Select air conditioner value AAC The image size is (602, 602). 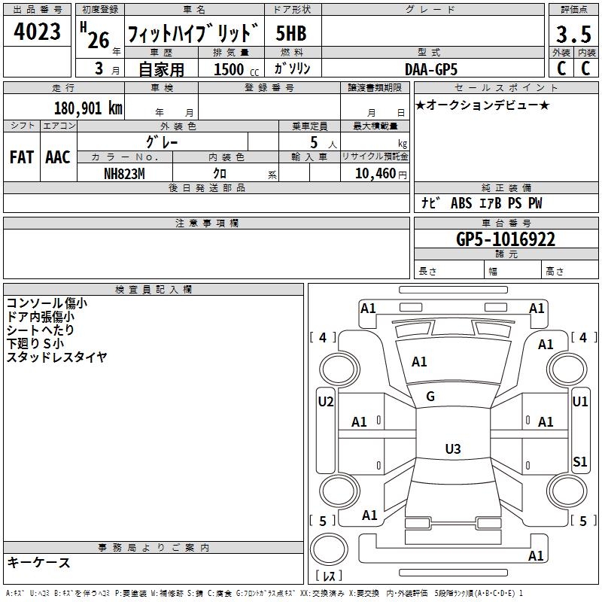click(58, 157)
